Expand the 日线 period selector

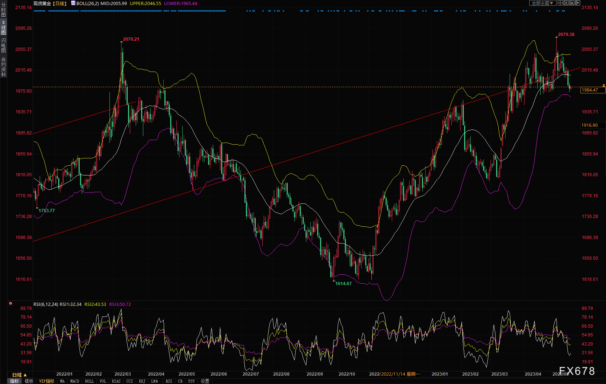19,375
